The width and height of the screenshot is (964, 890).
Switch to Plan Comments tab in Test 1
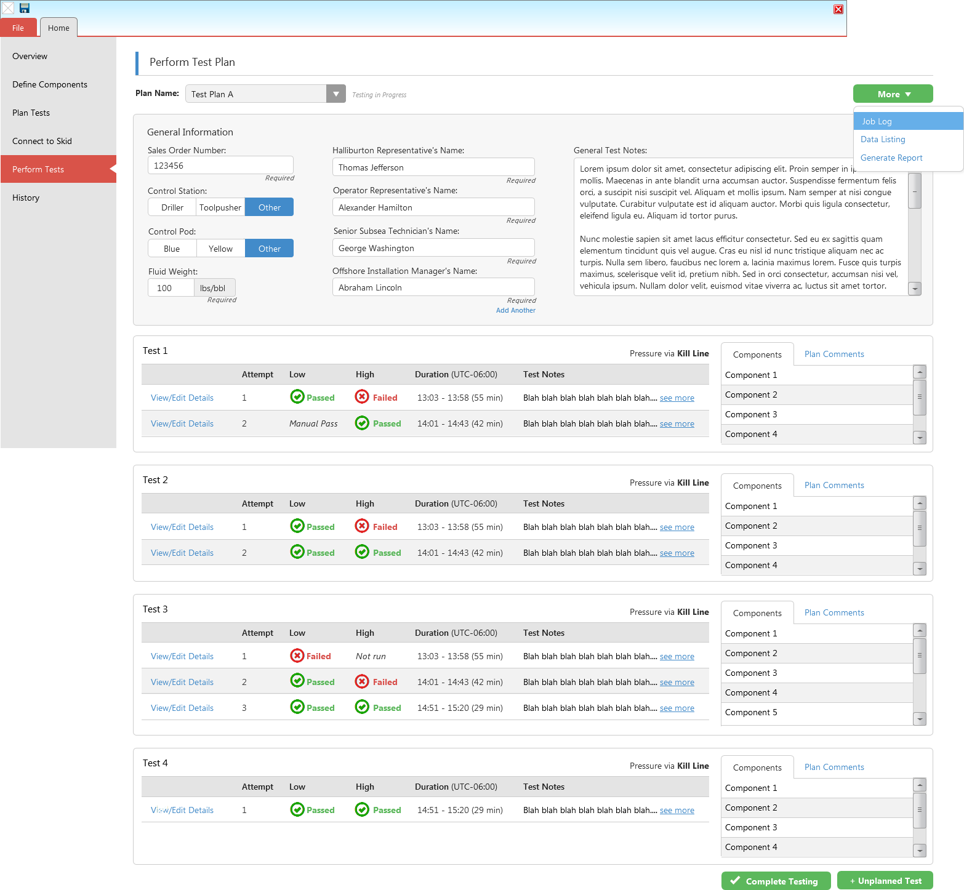click(x=833, y=354)
